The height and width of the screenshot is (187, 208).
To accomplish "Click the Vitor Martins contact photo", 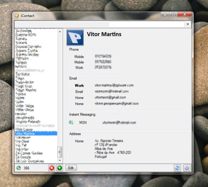I will [x=75, y=38].
